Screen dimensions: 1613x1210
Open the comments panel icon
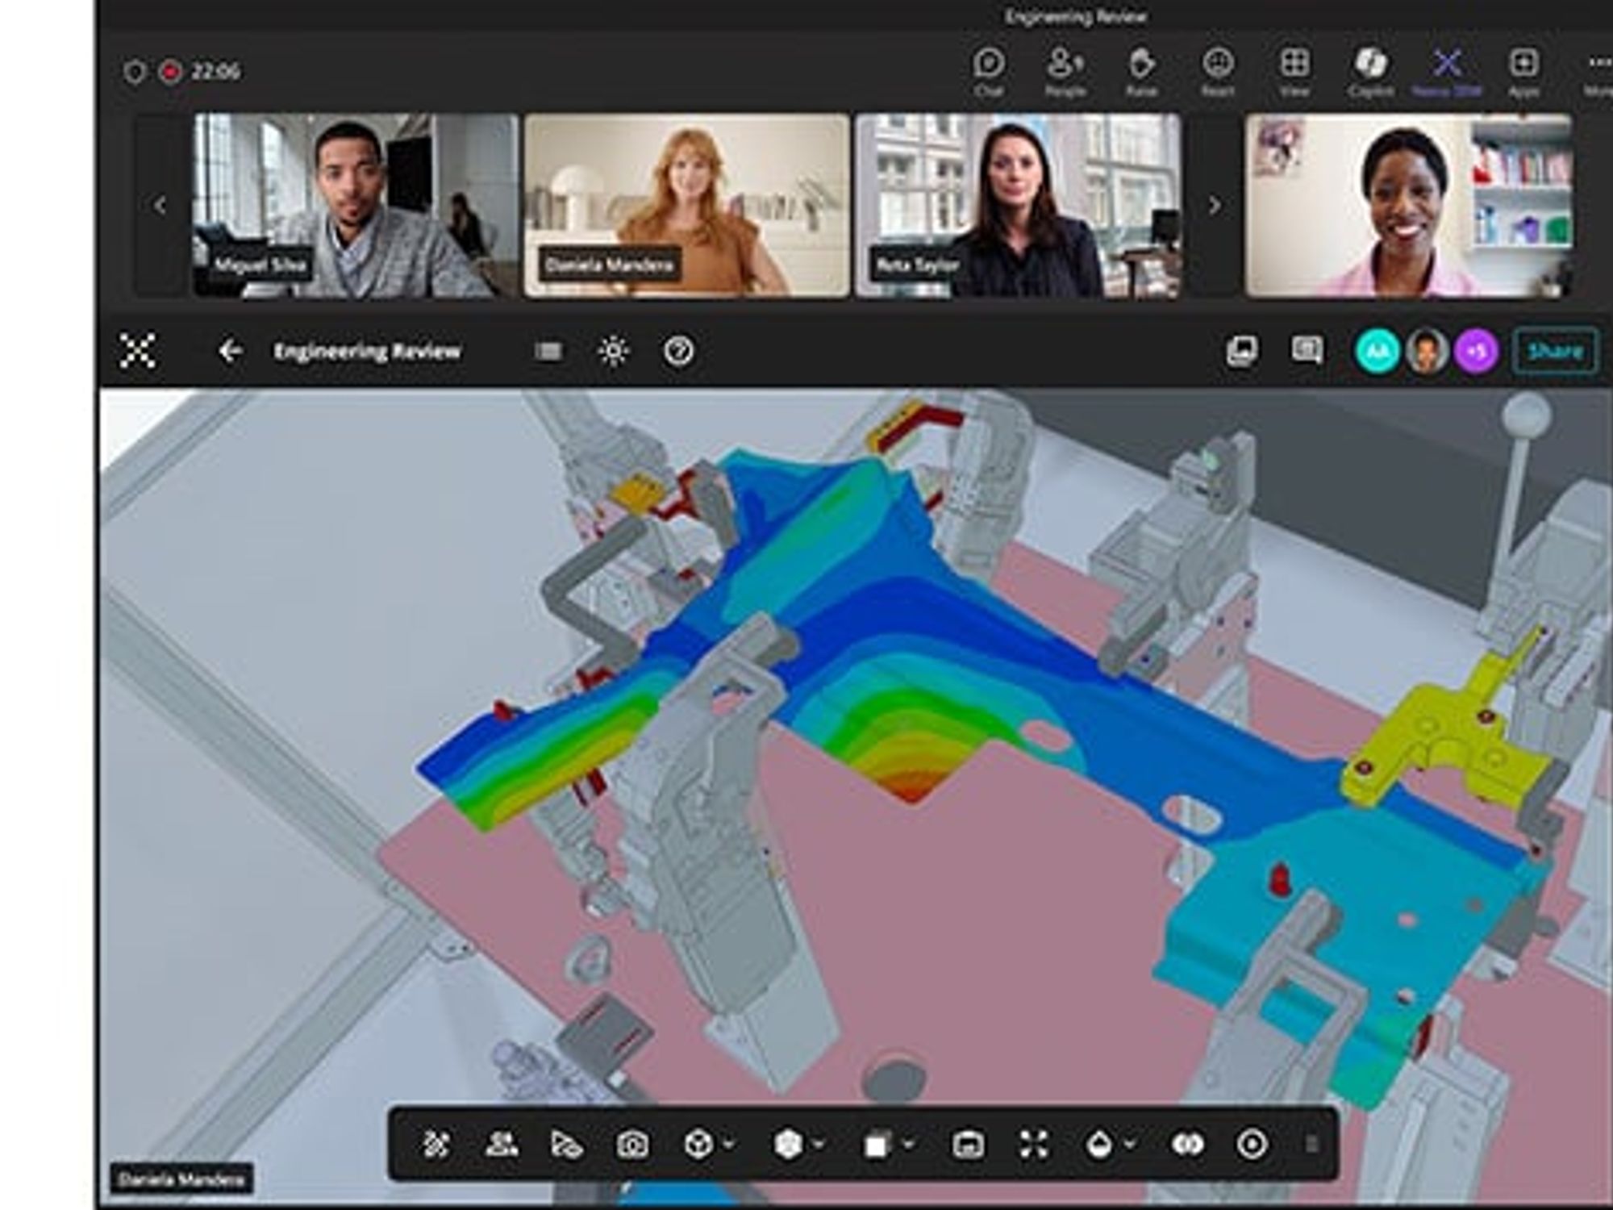click(x=1307, y=350)
